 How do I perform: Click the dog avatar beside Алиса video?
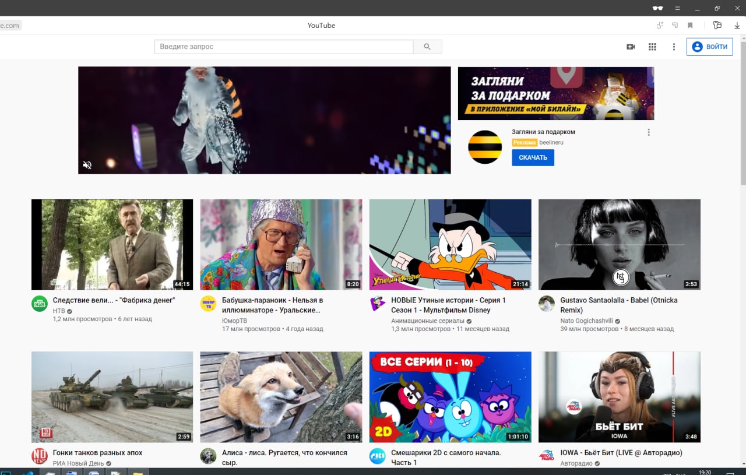pos(208,456)
